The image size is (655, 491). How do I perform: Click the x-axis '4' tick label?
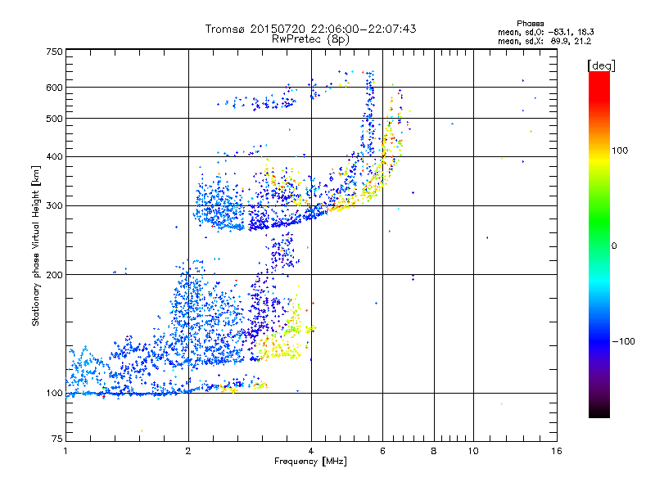(311, 451)
